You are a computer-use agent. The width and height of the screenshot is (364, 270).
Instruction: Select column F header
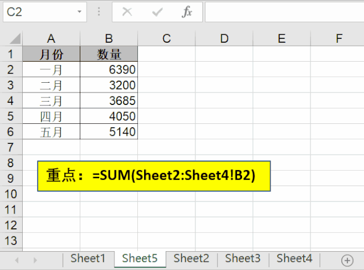point(338,38)
